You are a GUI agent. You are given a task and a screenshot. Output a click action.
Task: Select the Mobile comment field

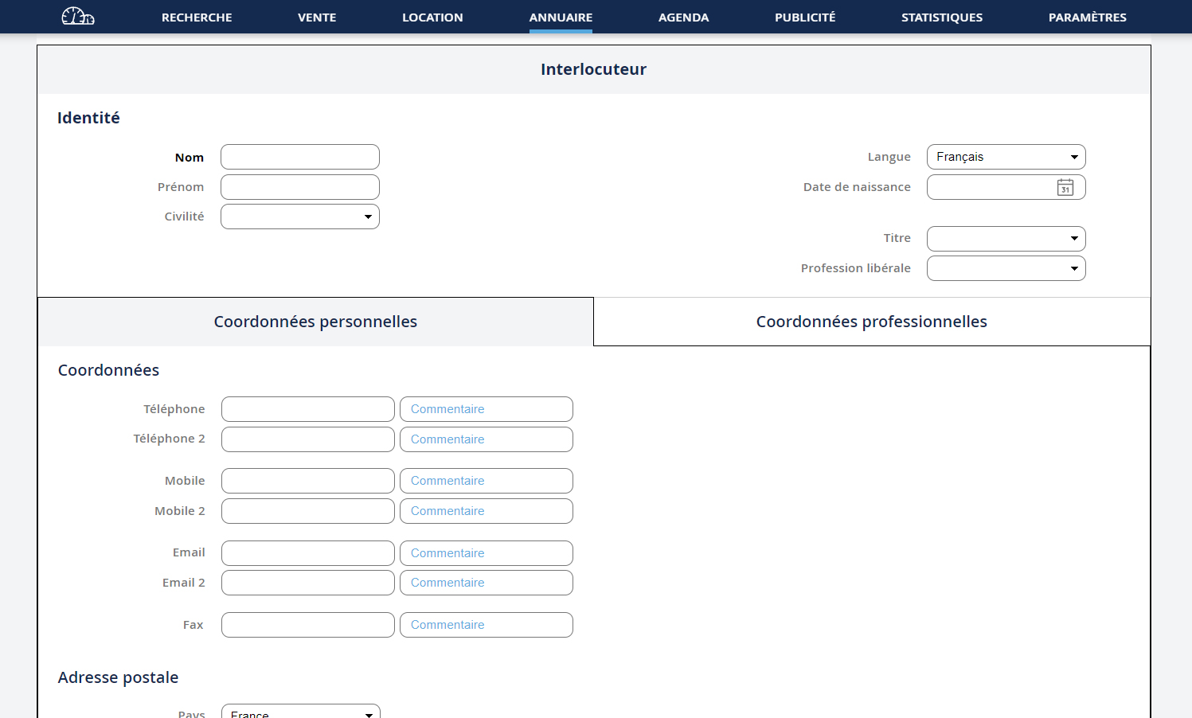tap(486, 481)
